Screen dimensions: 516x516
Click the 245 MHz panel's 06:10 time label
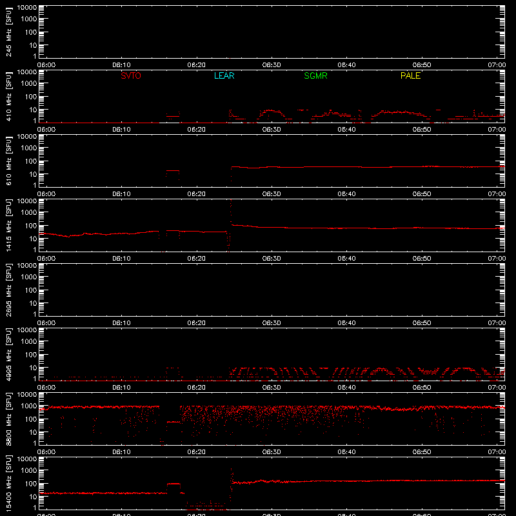click(121, 65)
